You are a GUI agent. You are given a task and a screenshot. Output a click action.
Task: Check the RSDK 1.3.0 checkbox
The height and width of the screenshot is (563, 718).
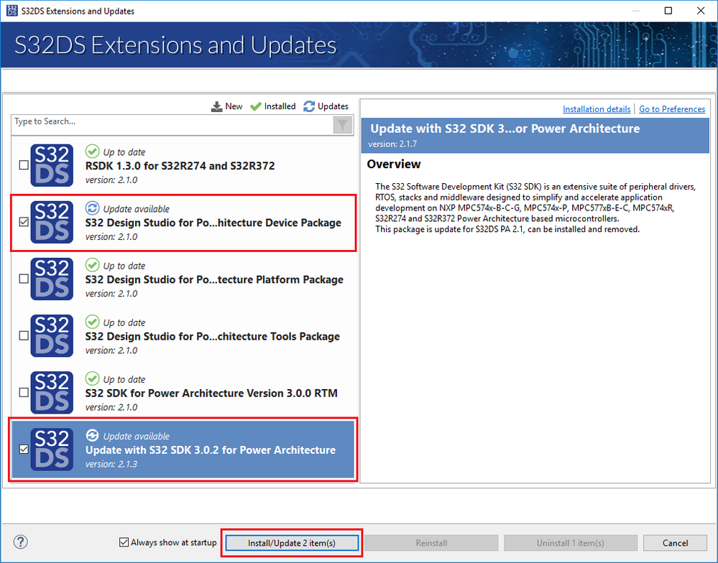(x=24, y=165)
